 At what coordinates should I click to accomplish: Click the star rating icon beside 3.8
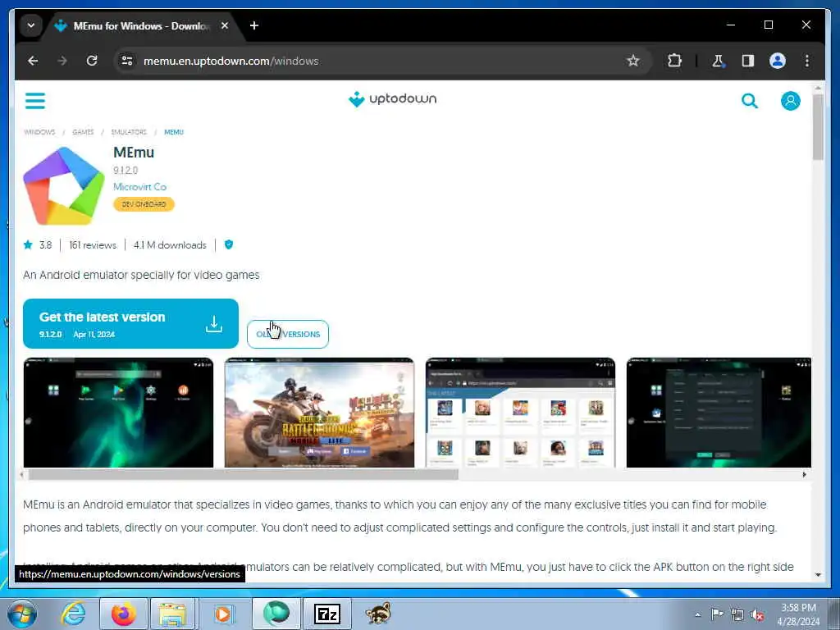tap(28, 244)
